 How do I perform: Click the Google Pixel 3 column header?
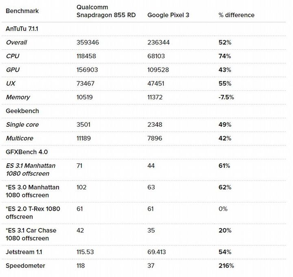pyautogui.click(x=168, y=15)
